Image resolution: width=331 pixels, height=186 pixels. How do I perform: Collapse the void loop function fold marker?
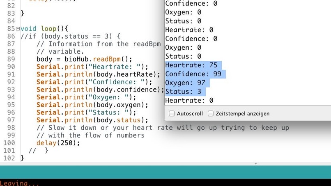18,28
